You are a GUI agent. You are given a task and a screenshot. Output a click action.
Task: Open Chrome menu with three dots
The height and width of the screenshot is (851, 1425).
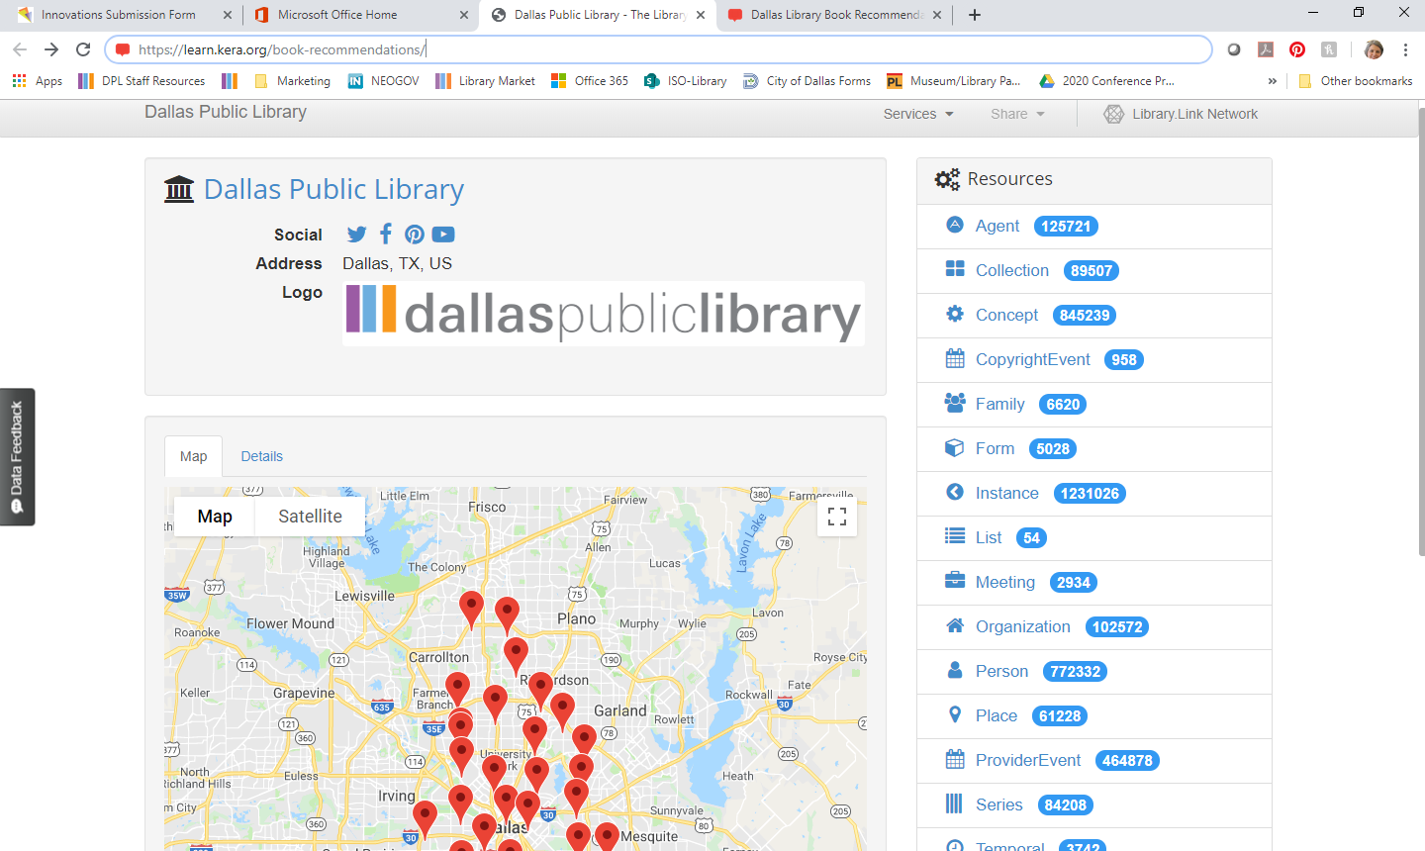coord(1405,49)
